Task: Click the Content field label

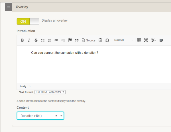Action: 23,108
